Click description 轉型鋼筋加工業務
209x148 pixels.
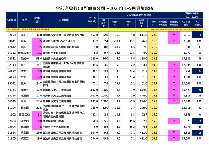click(53, 121)
